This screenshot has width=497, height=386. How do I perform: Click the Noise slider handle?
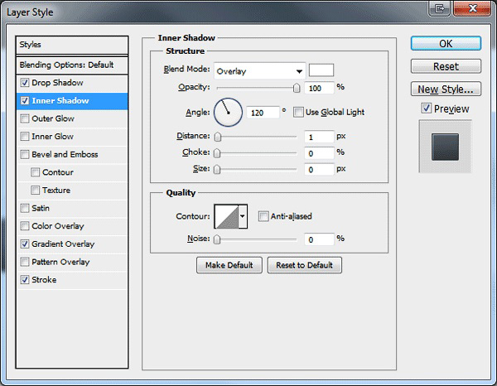click(x=217, y=239)
